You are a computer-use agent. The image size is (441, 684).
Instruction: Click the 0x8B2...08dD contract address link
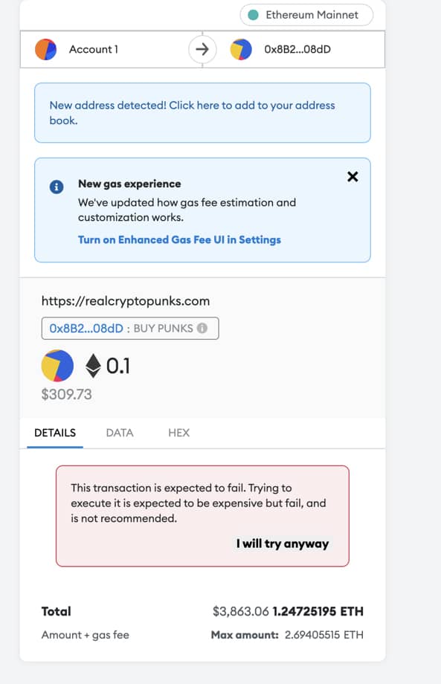pyautogui.click(x=86, y=328)
